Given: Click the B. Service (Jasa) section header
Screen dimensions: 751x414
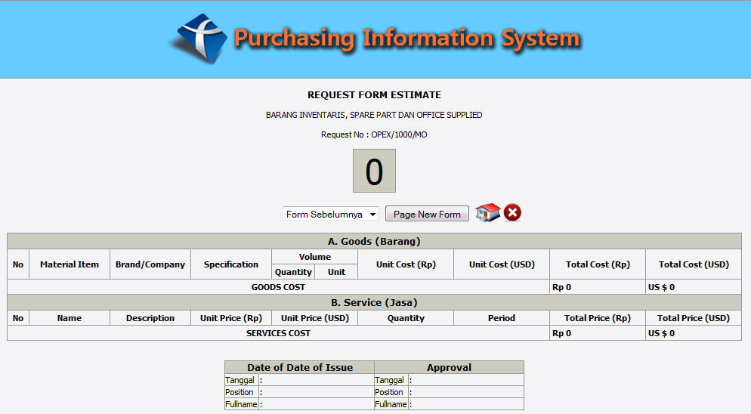Looking at the screenshot, I should coord(374,302).
